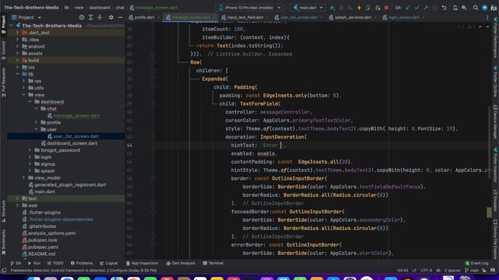Select message_screen.dart in the project tree

pos(76,116)
